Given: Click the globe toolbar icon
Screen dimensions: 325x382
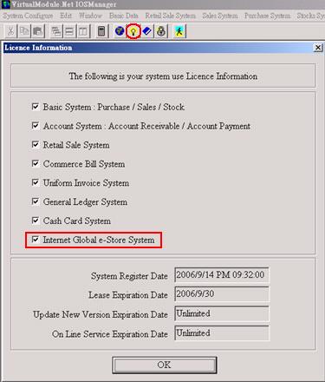Looking at the screenshot, I should (x=120, y=31).
